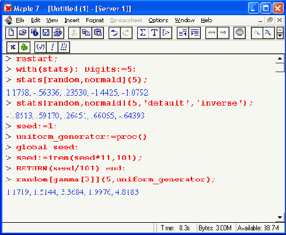Indent the section using the right indent icon
The image size is (286, 235).
click(x=195, y=33)
